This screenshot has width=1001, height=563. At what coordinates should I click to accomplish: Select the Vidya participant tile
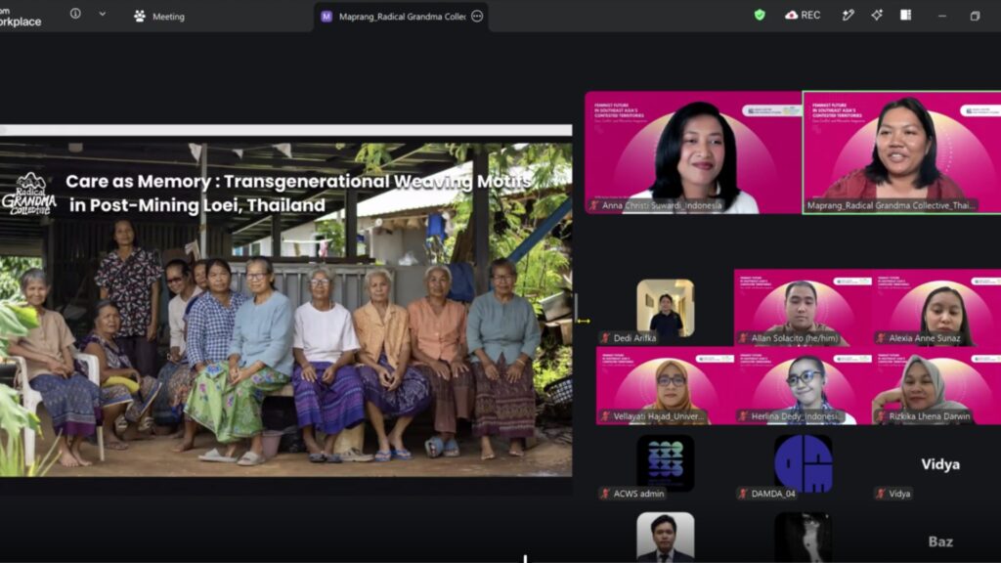pos(939,464)
